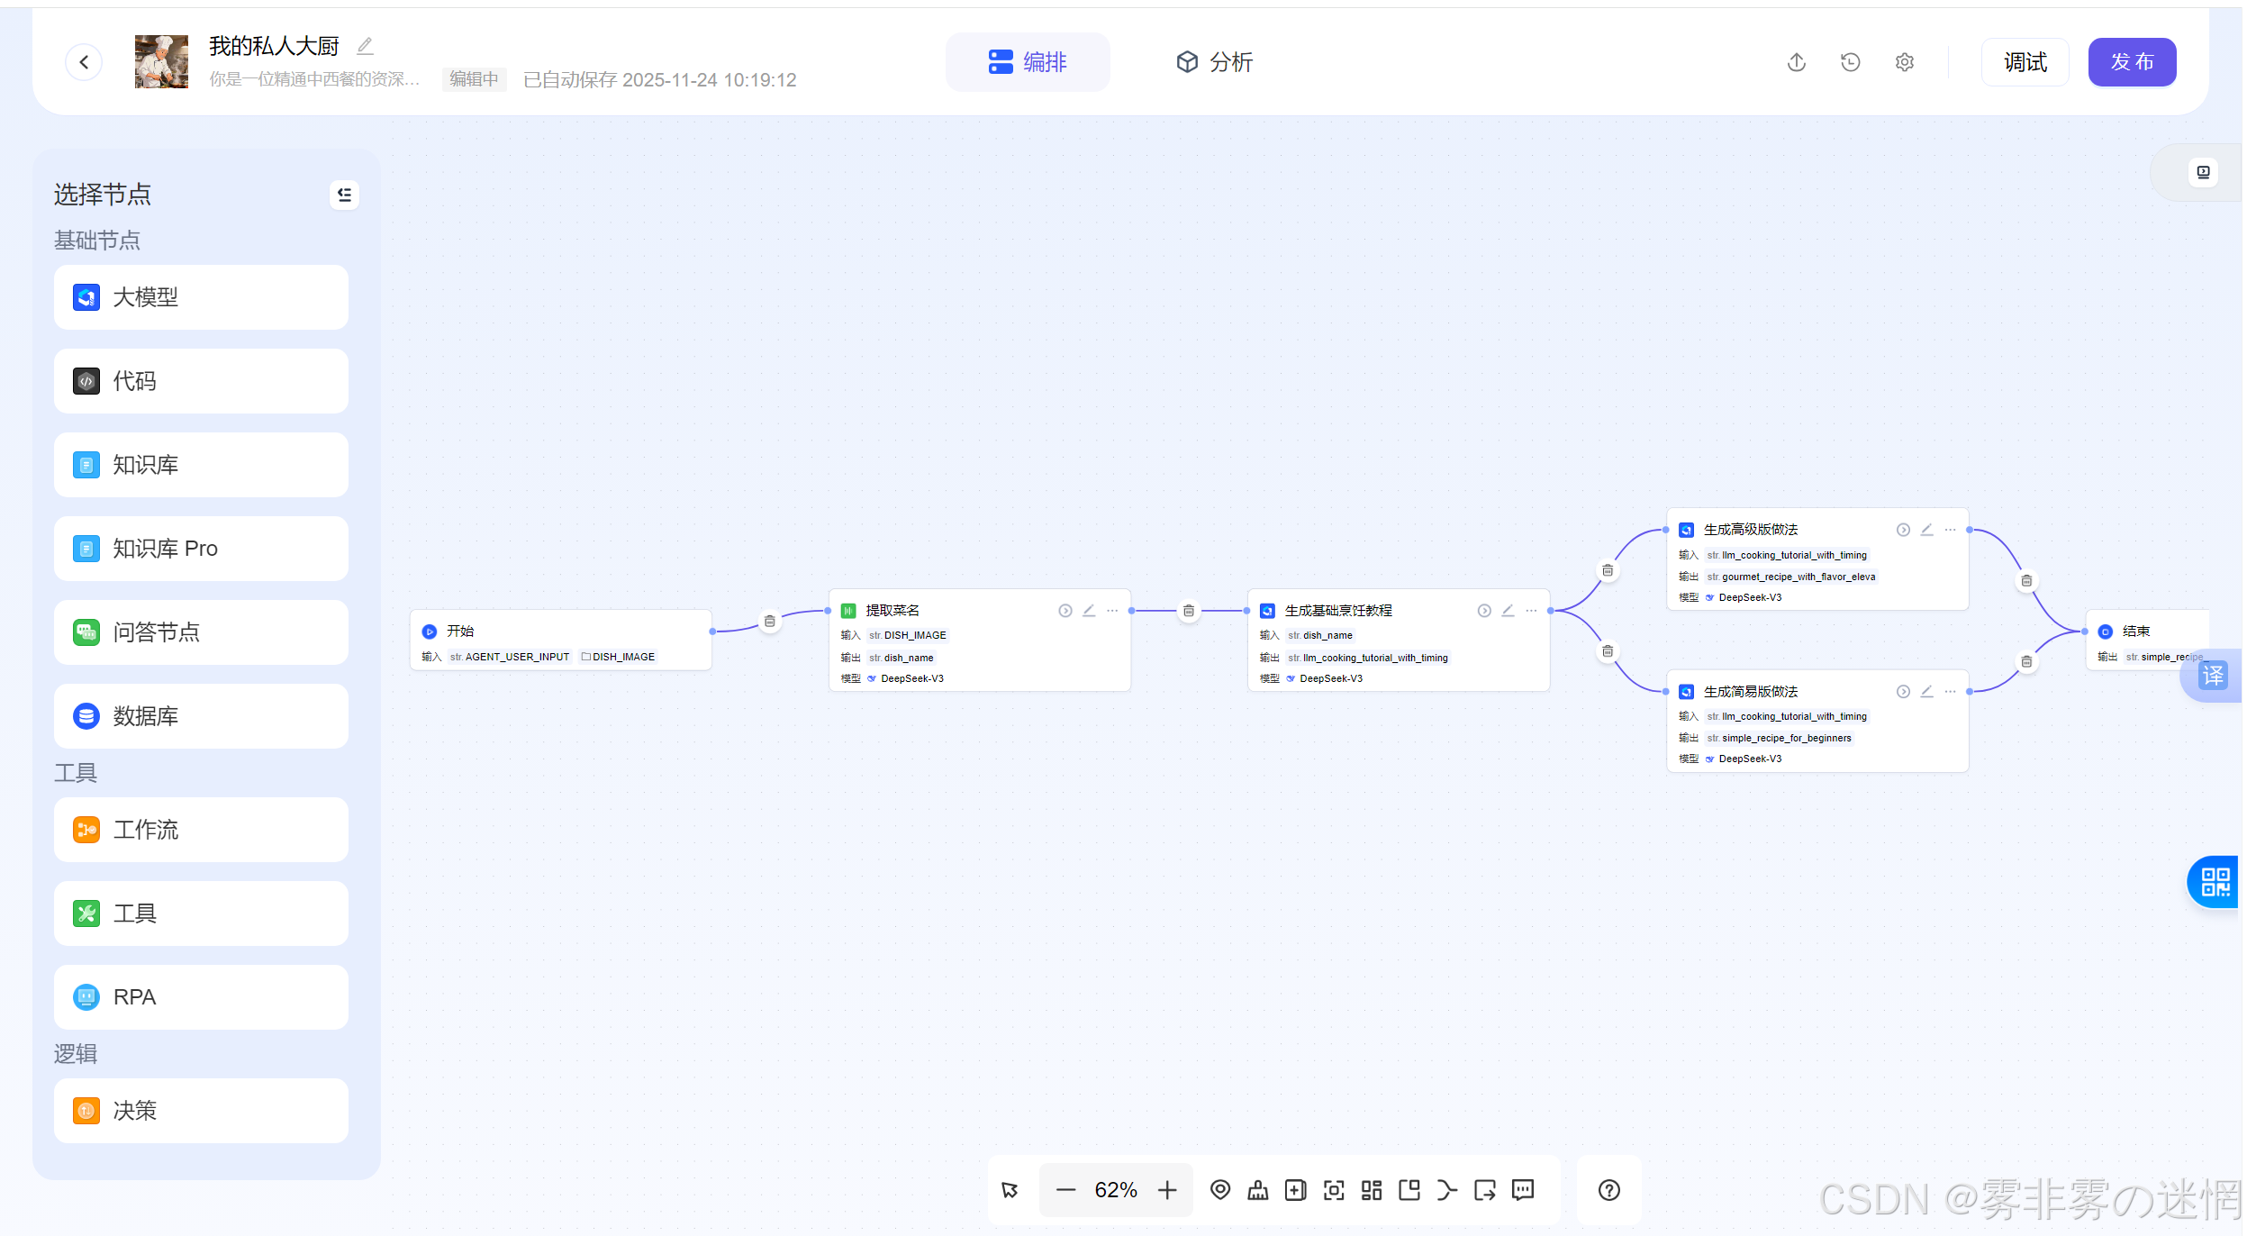Open the more options menu on 提取菜名 node

pyautogui.click(x=1112, y=611)
